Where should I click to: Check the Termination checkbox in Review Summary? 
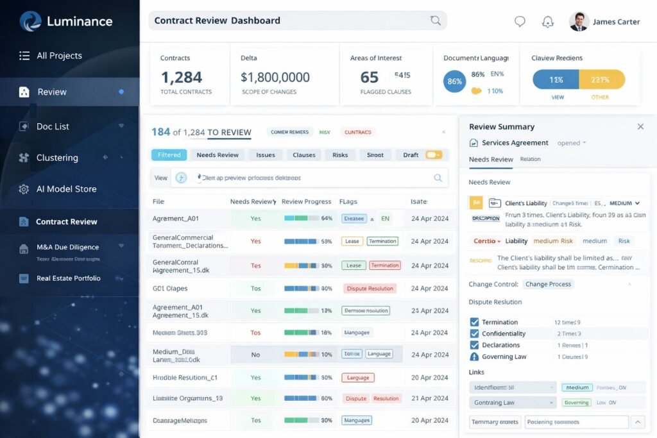click(x=475, y=321)
